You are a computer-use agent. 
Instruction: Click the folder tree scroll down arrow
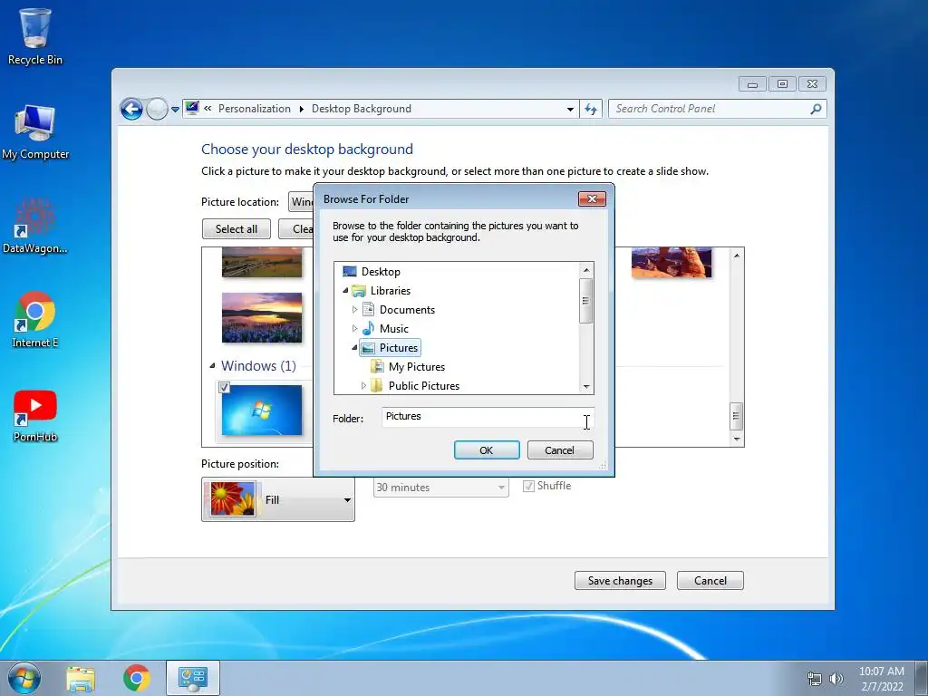586,387
